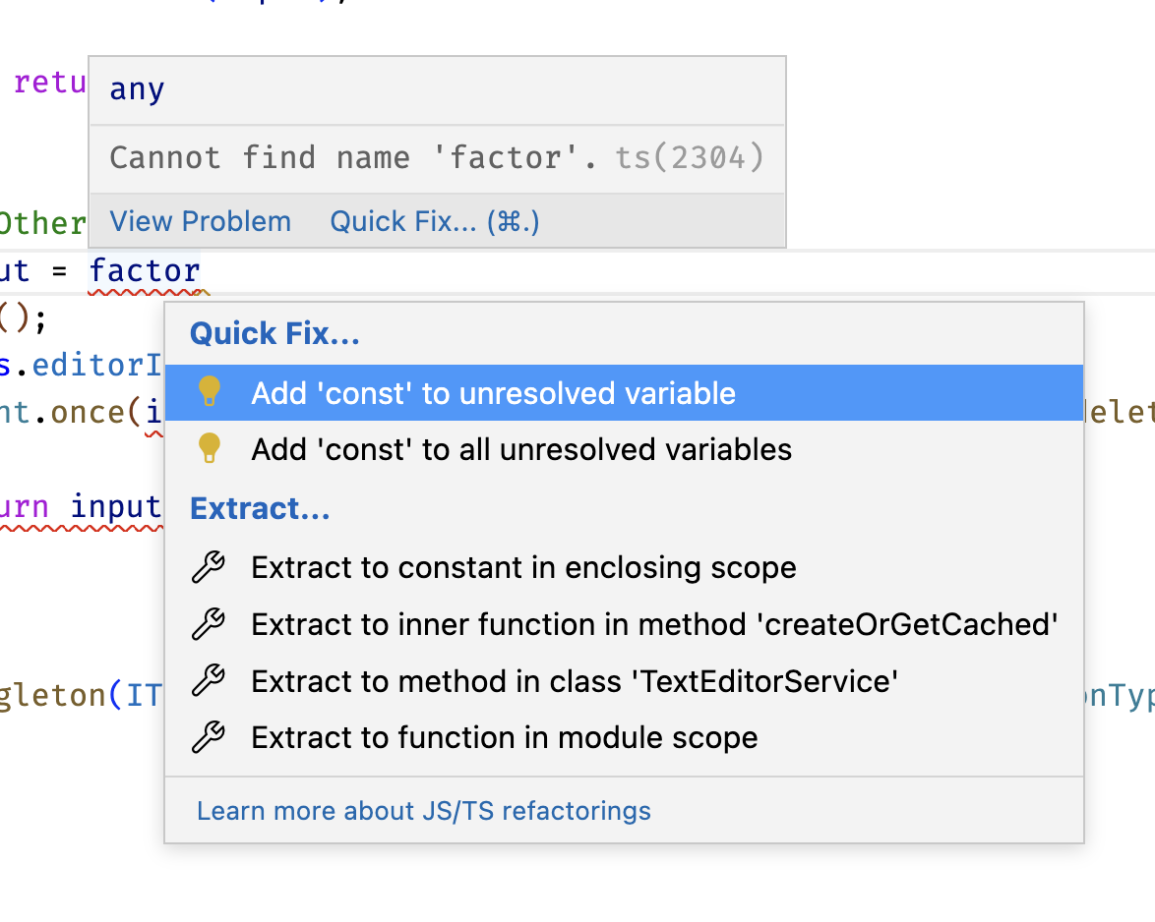This screenshot has height=922, width=1155.
Task: Click wrench icon for 'Extract to method in class'
Action: click(208, 680)
